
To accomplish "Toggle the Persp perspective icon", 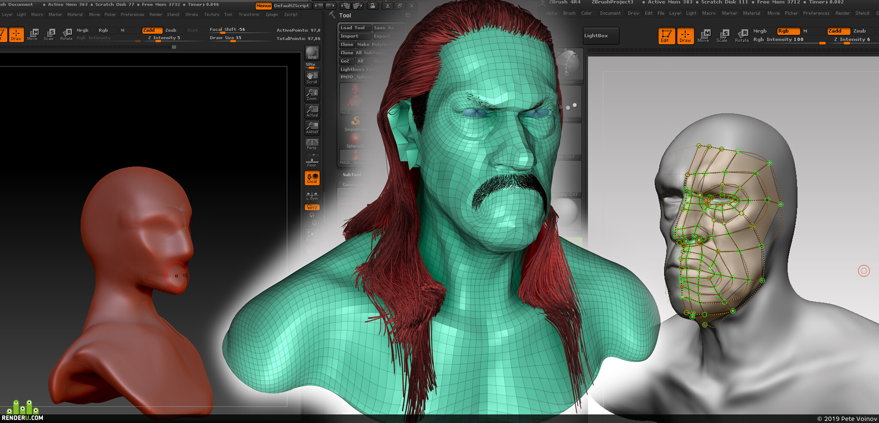I will point(312,144).
